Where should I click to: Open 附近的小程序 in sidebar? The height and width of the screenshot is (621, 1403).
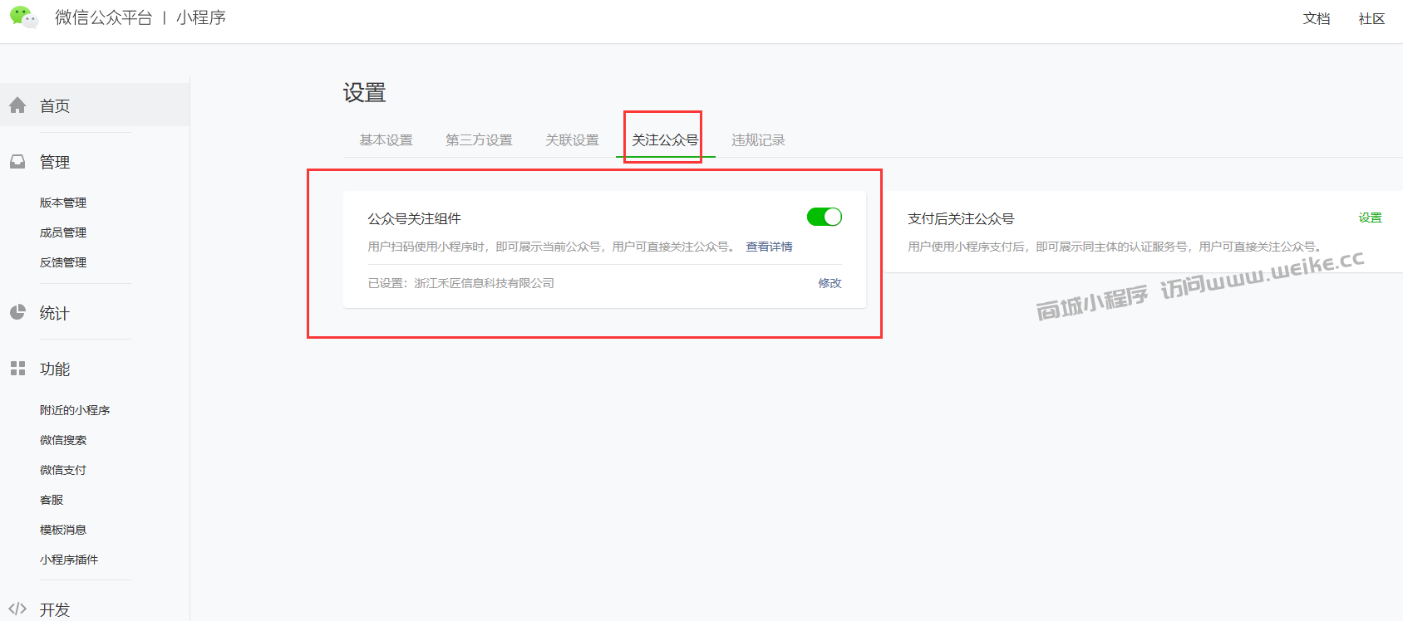[x=75, y=410]
